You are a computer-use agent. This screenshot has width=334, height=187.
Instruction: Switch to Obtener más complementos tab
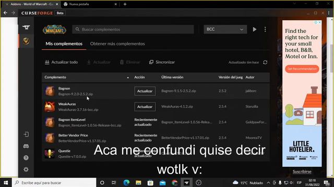(117, 44)
